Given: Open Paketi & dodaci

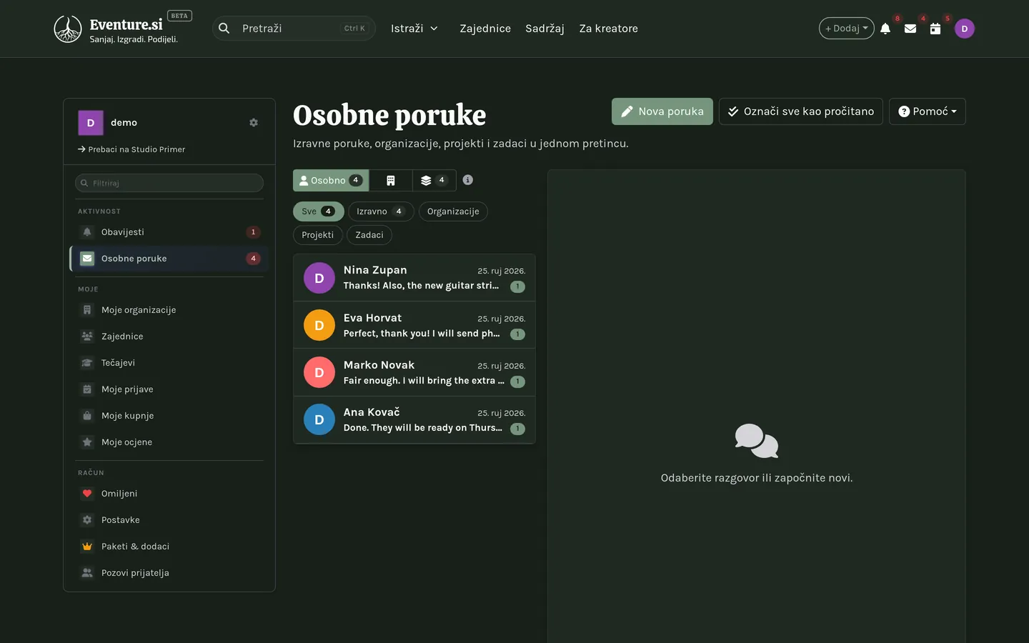Looking at the screenshot, I should (169, 547).
